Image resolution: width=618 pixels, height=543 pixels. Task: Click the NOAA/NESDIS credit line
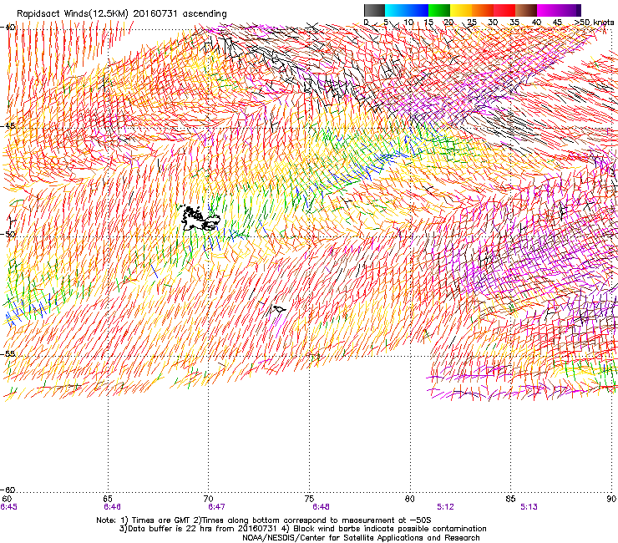click(x=361, y=538)
